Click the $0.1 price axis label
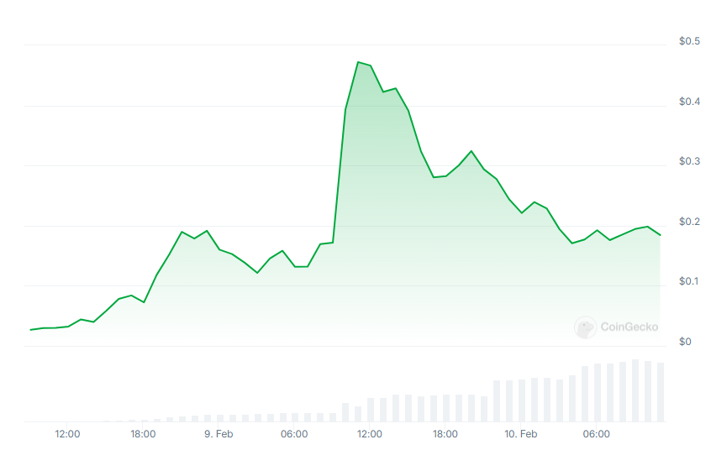This screenshot has height=450, width=711. [689, 281]
